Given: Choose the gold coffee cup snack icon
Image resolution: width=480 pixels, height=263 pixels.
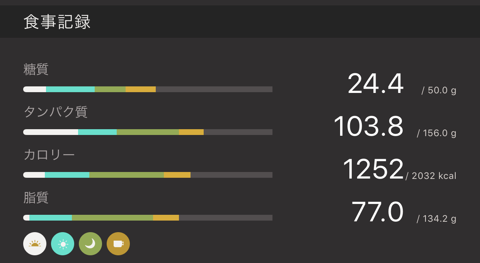Looking at the screenshot, I should 118,244.
